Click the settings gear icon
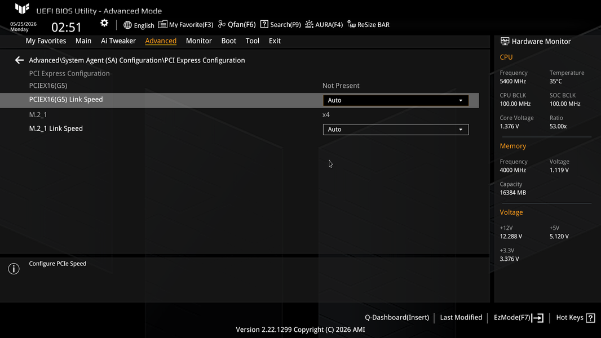The height and width of the screenshot is (338, 601). click(104, 23)
